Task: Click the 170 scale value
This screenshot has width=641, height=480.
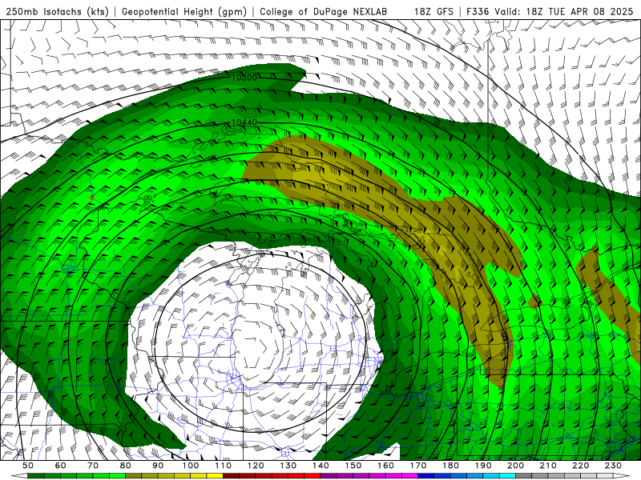Action: 418,466
